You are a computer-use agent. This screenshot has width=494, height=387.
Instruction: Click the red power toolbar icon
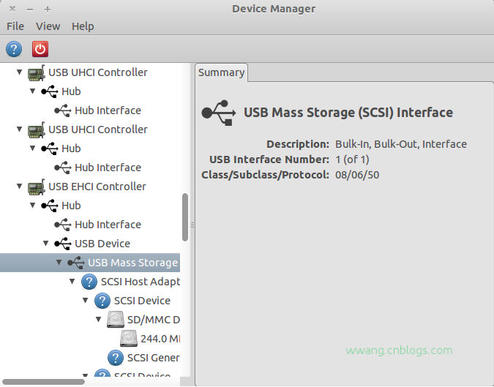40,49
